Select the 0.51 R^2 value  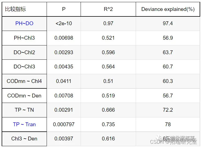[x=108, y=81]
